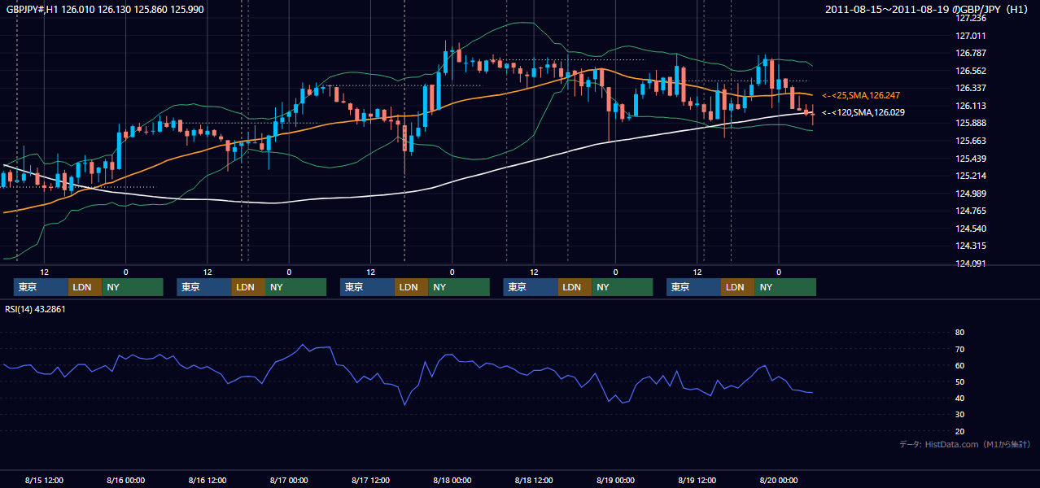Click the RSI level 30 label

[x=959, y=415]
